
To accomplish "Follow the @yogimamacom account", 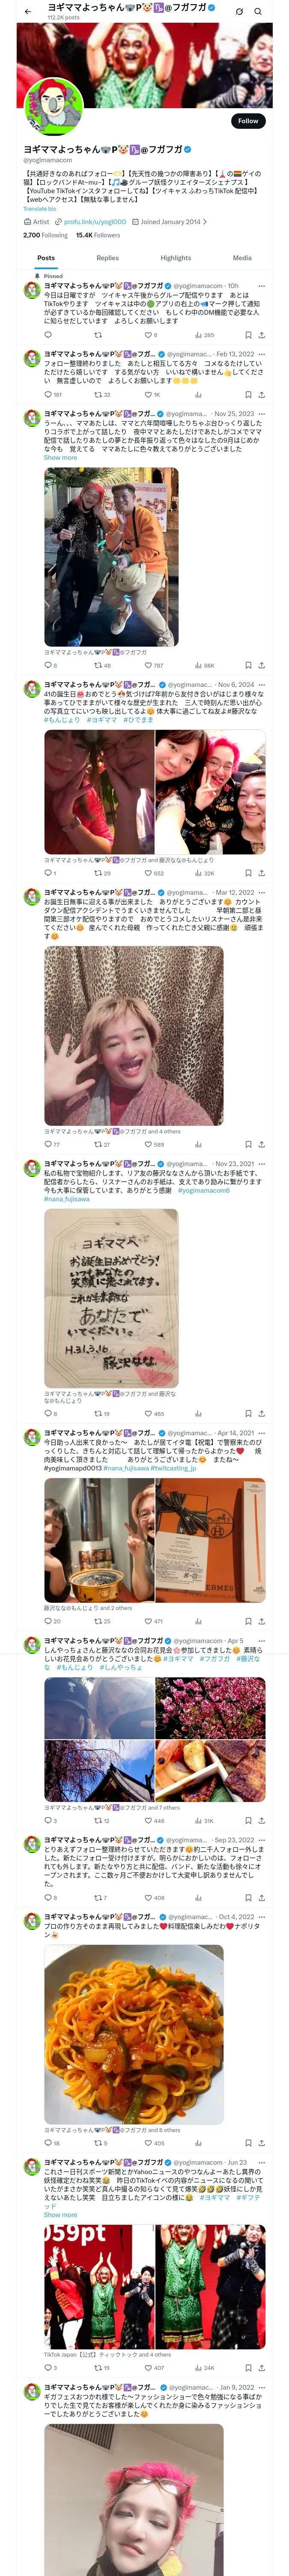I will coord(248,120).
